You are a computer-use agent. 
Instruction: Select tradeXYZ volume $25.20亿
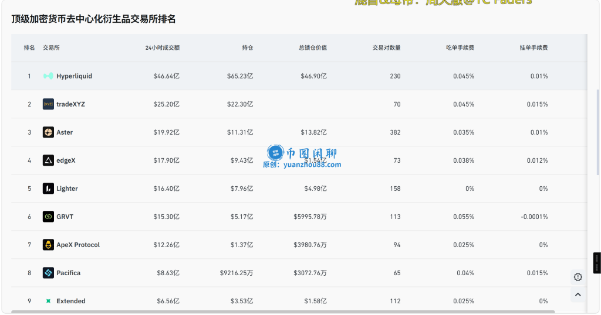point(166,104)
